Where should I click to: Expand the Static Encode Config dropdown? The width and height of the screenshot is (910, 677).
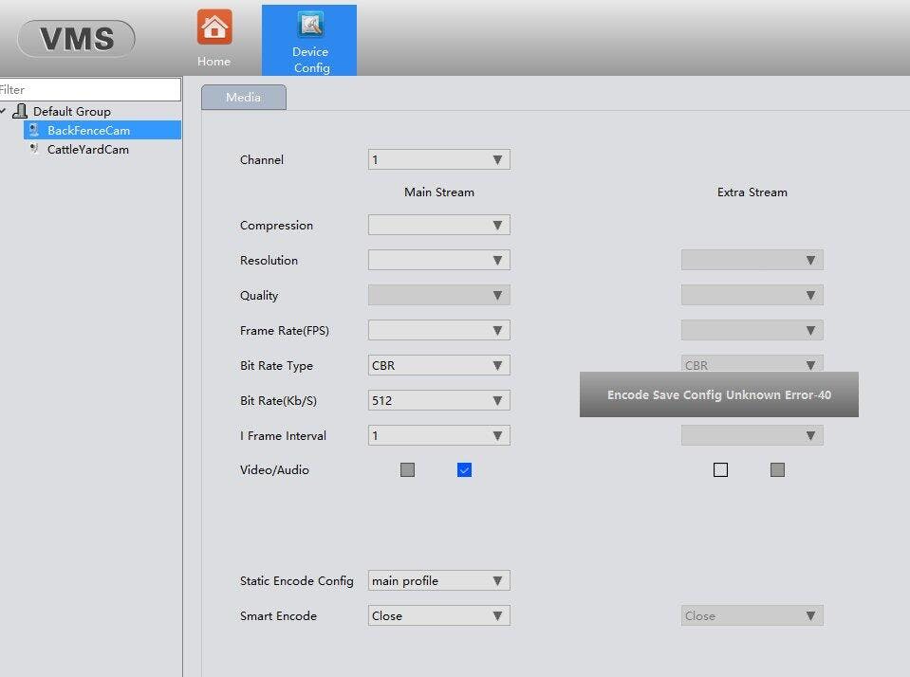[438, 580]
